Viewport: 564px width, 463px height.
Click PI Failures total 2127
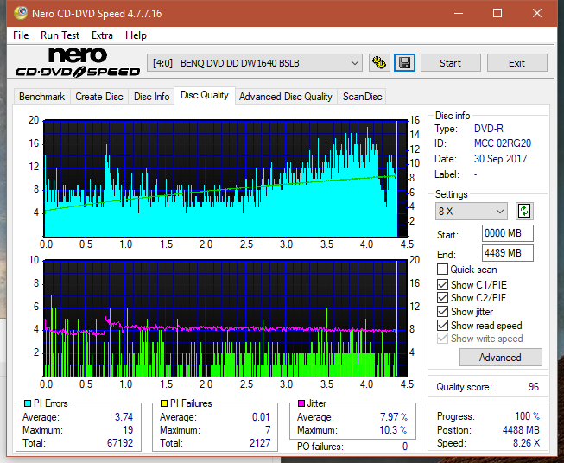(260, 442)
